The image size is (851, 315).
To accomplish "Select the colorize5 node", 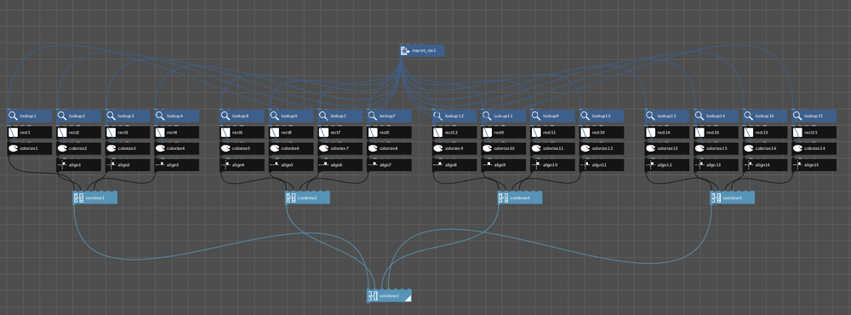I will [x=242, y=148].
